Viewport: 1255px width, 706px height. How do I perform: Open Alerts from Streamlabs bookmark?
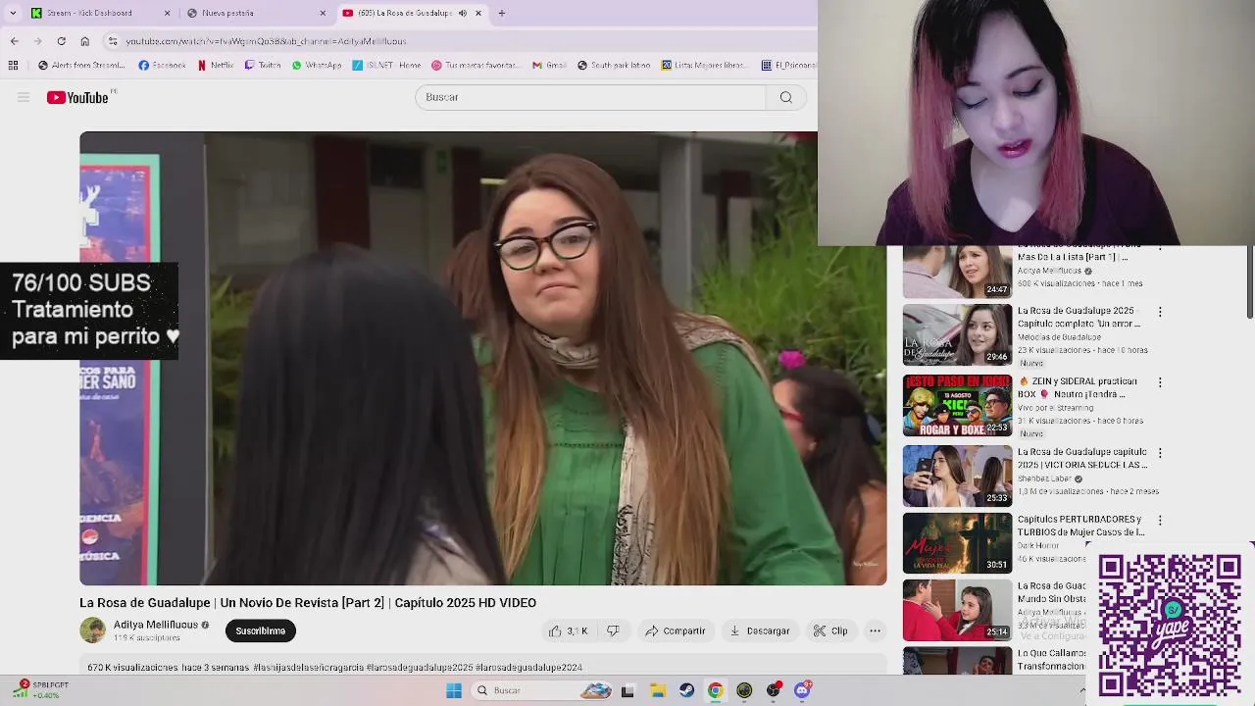click(x=81, y=66)
